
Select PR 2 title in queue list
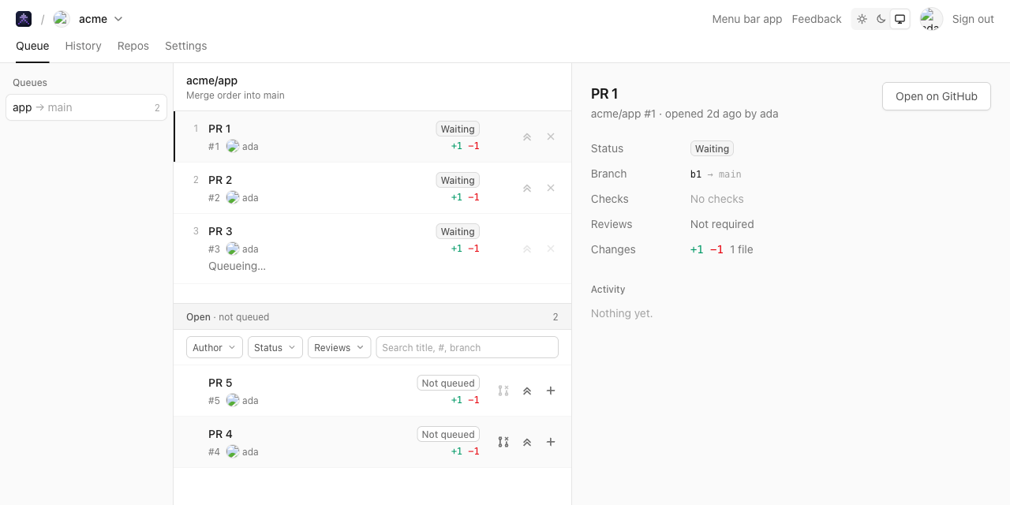pos(220,180)
